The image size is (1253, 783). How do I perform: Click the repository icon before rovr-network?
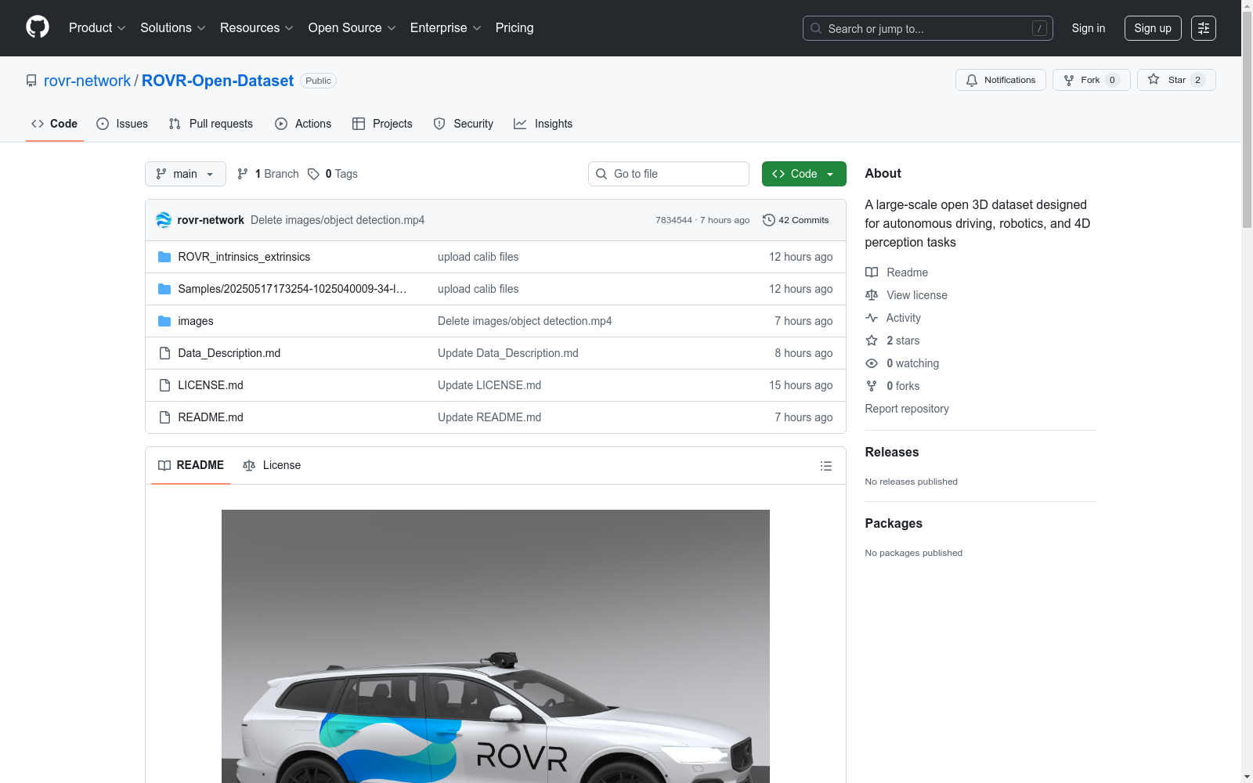tap(31, 81)
